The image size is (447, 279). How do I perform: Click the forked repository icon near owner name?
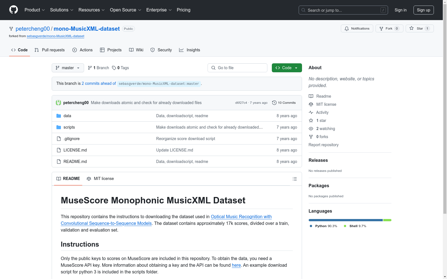point(11,29)
